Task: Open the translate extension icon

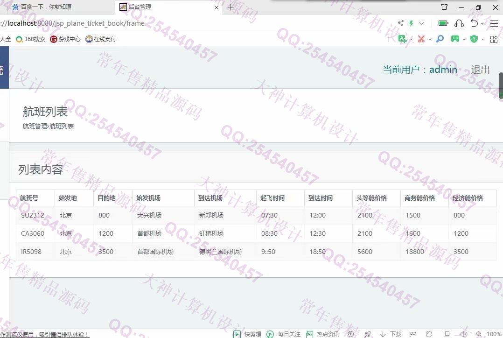Action: click(403, 39)
